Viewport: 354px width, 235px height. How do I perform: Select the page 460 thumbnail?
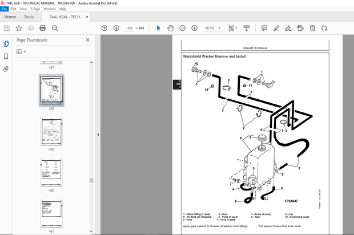click(51, 172)
